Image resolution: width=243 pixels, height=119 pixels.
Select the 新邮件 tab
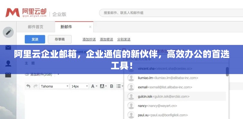[74, 27]
